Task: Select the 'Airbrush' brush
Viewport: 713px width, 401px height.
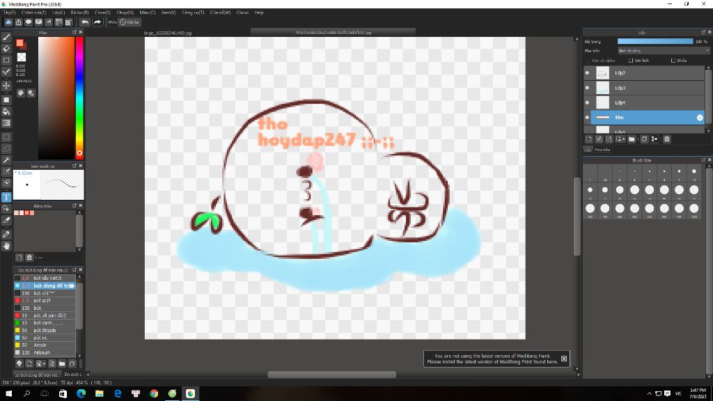Action: 45,352
